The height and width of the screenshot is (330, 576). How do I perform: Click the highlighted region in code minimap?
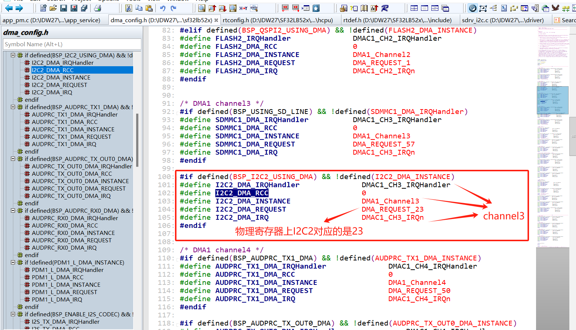(552, 100)
